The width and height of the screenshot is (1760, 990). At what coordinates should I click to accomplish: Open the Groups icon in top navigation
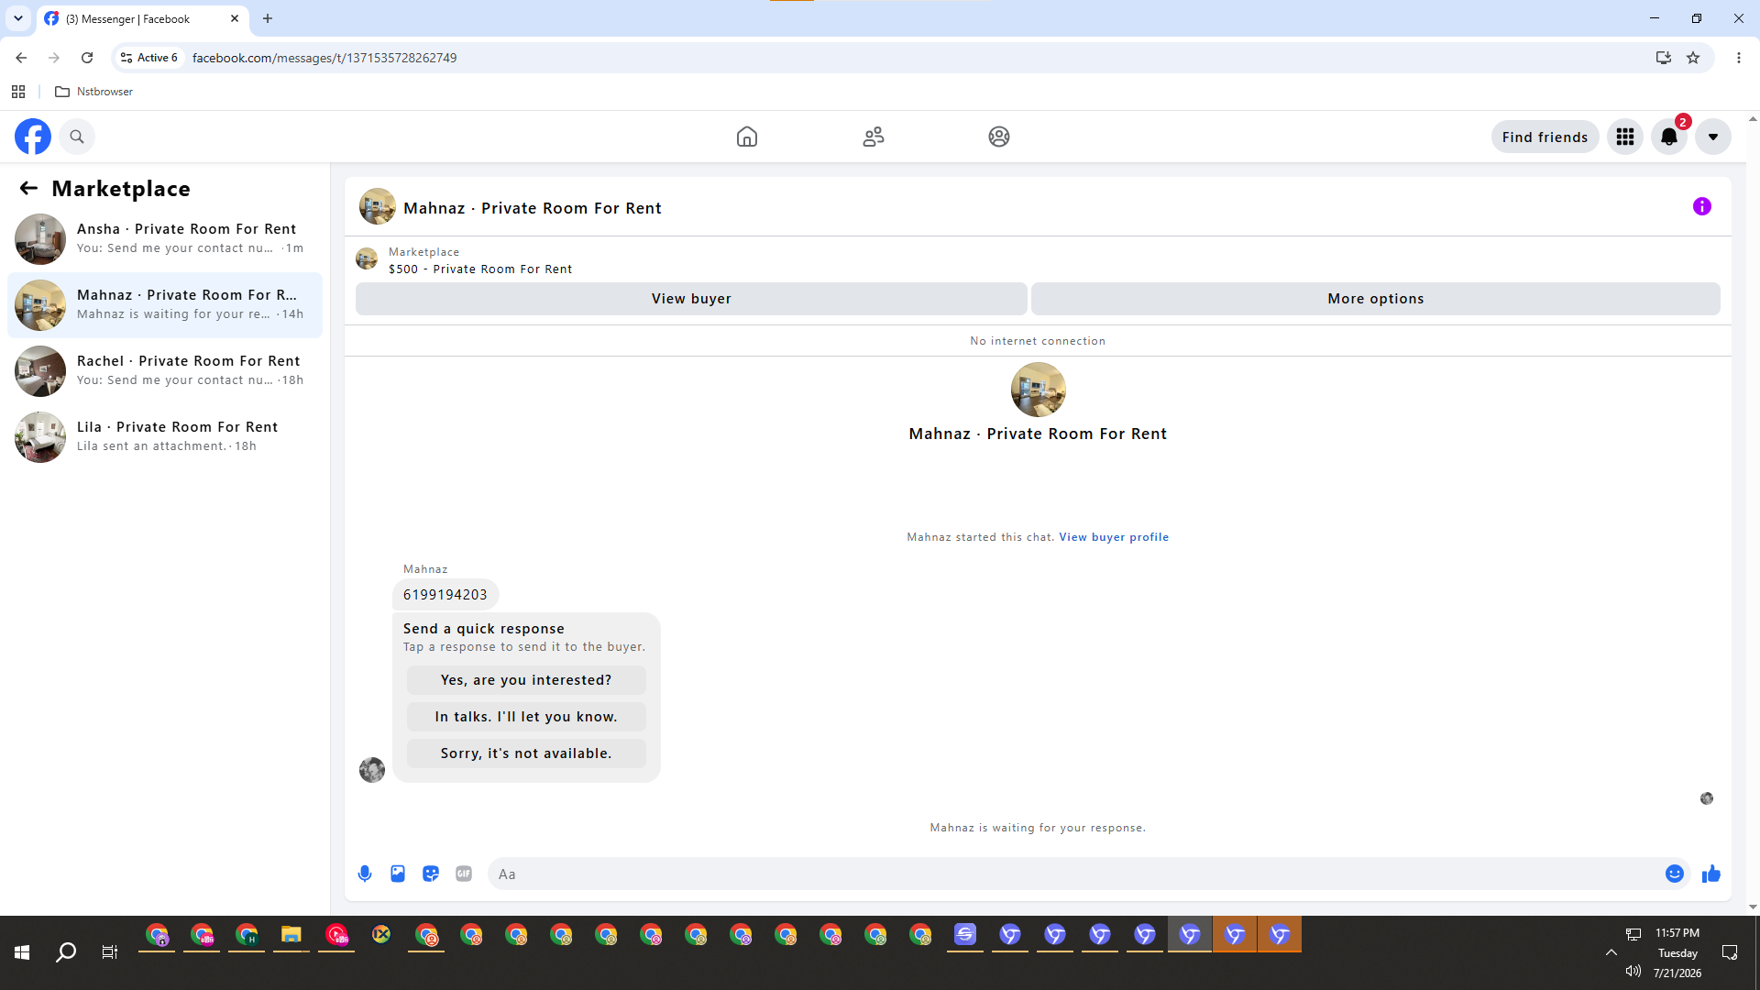(999, 137)
